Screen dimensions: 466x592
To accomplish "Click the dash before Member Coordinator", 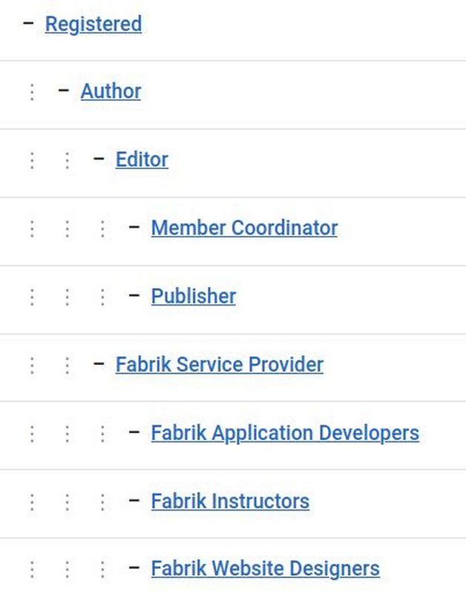I will click(x=134, y=227).
